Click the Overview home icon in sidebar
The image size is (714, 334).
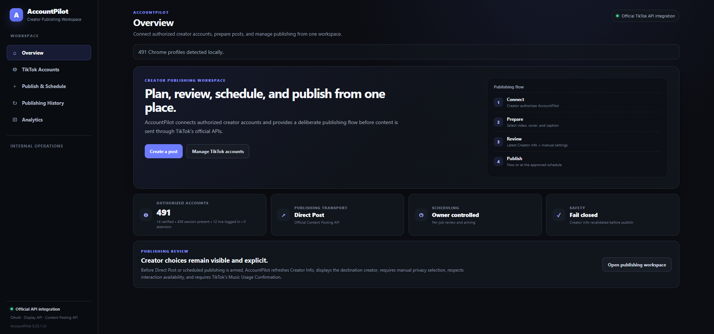(15, 53)
